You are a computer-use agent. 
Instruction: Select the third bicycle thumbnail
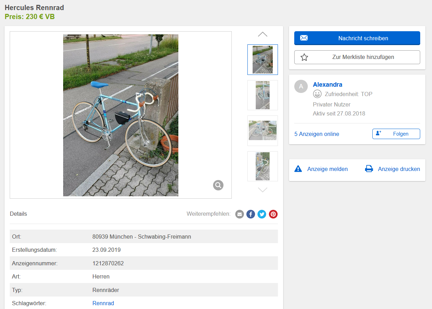263,130
